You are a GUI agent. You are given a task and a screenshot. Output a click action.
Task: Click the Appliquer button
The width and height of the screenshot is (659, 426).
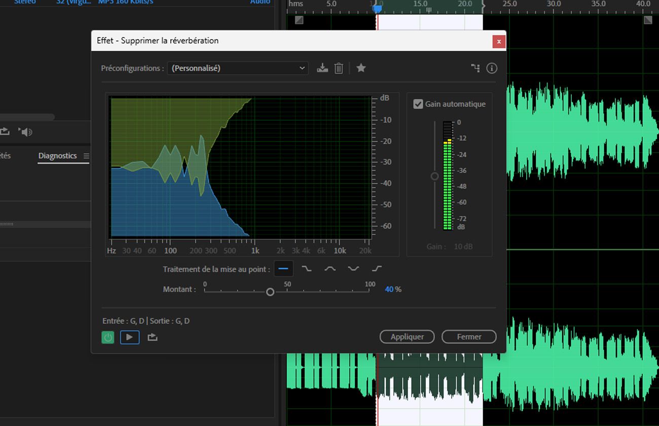pos(407,337)
